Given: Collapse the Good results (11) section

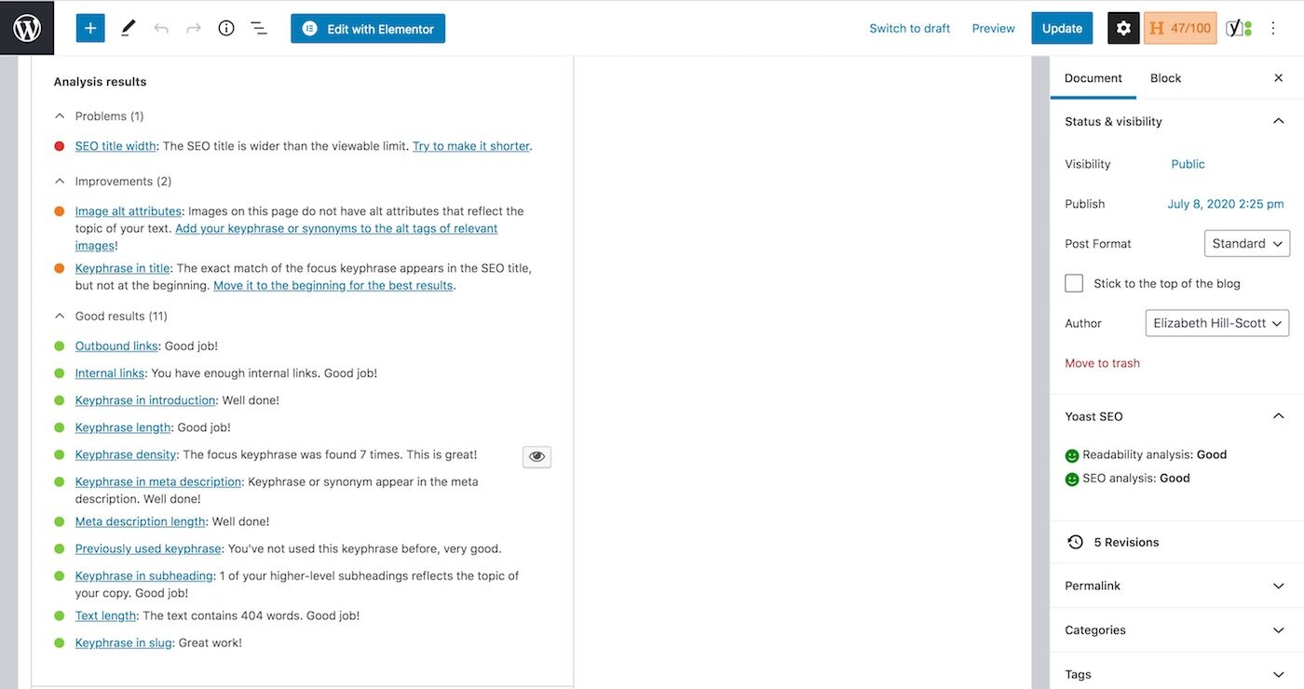Looking at the screenshot, I should [x=60, y=317].
